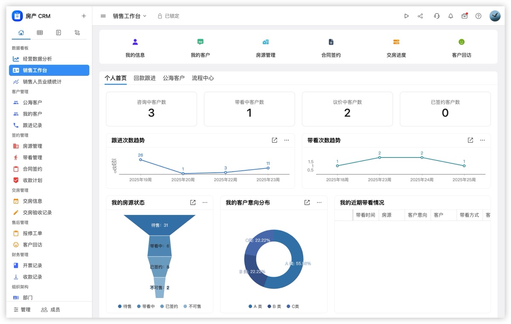This screenshot has width=511, height=324.
Task: Open 我的客户意向分布 chart expand icon
Action: point(307,203)
